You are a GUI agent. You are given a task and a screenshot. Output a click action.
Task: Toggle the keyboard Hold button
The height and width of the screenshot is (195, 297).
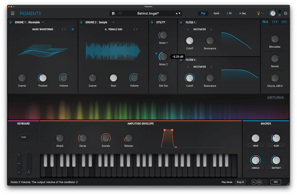[x=23, y=137]
